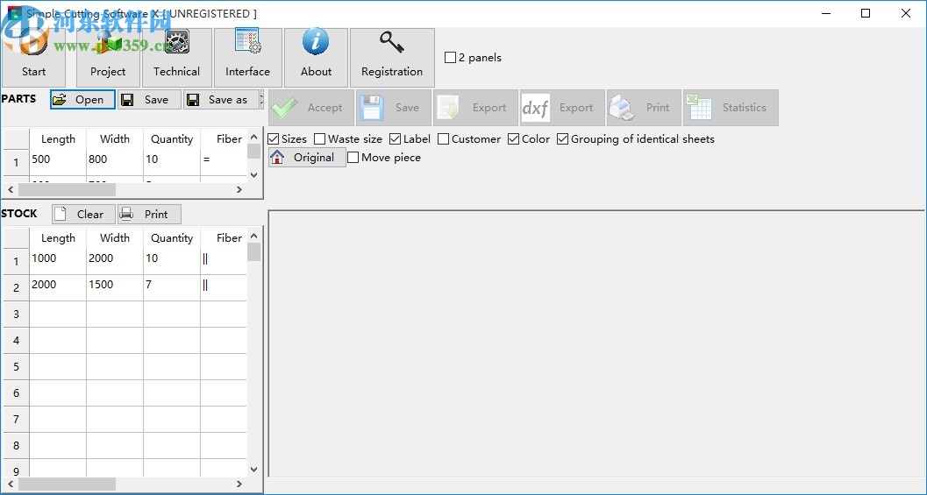927x495 pixels.
Task: Open the Technical gear settings
Action: tap(177, 58)
